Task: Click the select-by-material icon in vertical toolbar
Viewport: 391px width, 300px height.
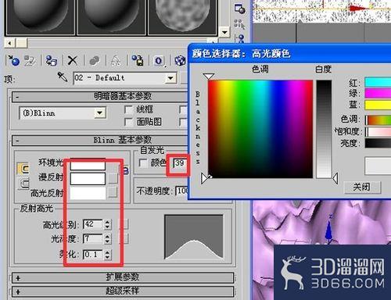Action: [239, 25]
